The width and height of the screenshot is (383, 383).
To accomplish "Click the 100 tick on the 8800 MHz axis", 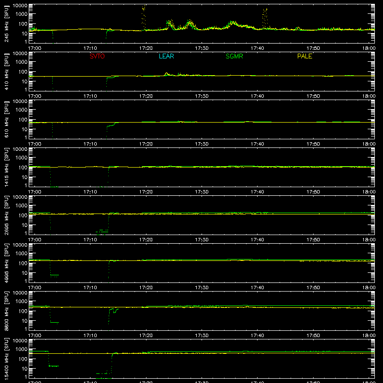I will (x=23, y=311).
